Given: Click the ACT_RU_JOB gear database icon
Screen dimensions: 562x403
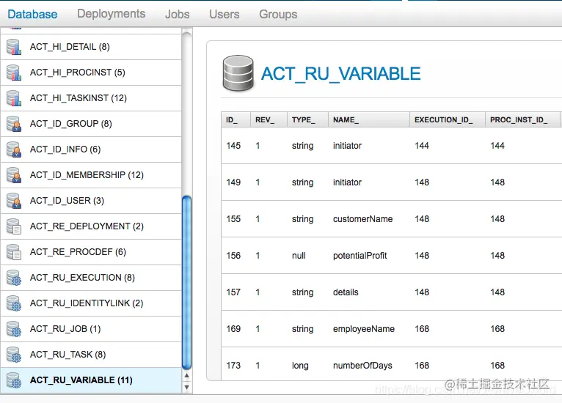Looking at the screenshot, I should pos(14,329).
